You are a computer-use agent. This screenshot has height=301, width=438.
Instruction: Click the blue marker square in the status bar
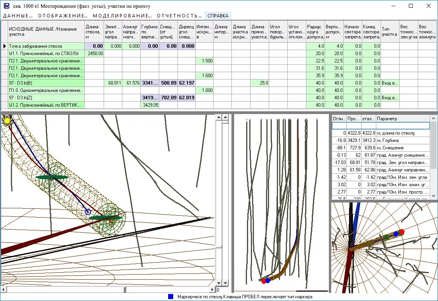[170, 296]
